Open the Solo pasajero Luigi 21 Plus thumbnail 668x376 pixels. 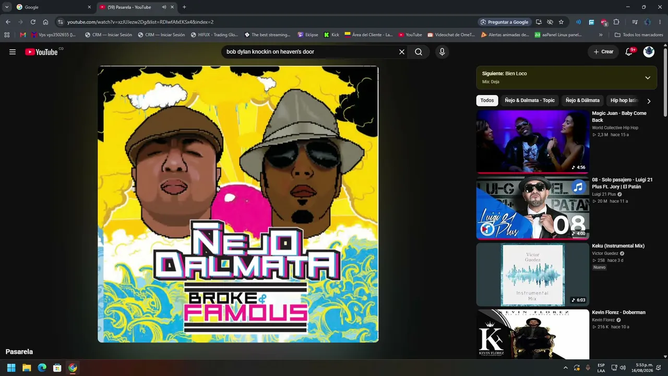[x=532, y=207]
